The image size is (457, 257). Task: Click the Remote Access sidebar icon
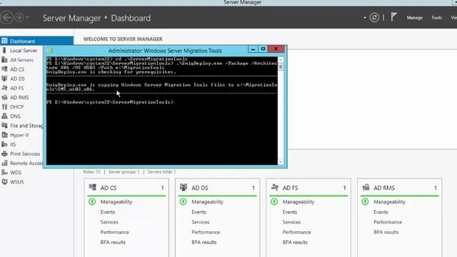tap(4, 163)
